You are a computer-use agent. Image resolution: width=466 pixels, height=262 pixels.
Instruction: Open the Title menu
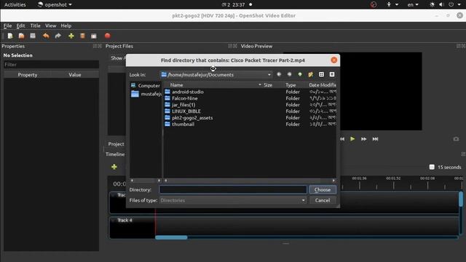coord(36,26)
